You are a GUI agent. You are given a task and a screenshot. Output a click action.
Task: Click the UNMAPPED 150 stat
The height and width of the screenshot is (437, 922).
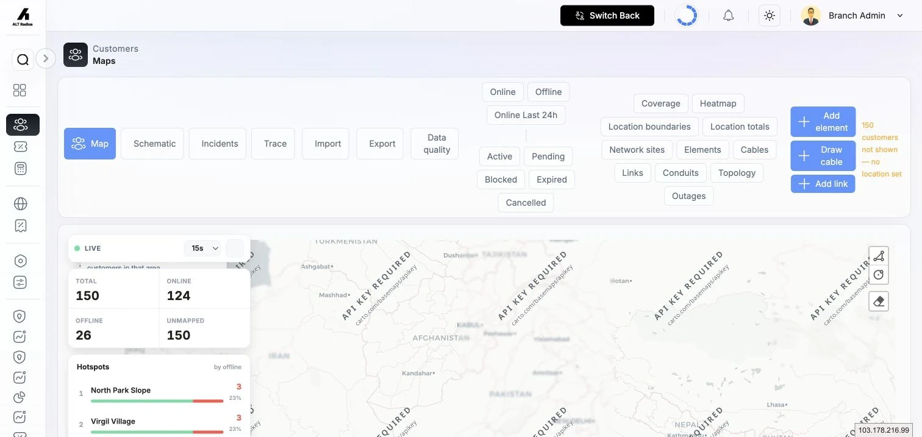coord(205,329)
